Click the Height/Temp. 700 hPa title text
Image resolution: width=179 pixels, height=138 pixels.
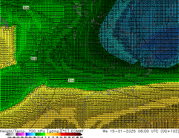[x=22, y=131]
